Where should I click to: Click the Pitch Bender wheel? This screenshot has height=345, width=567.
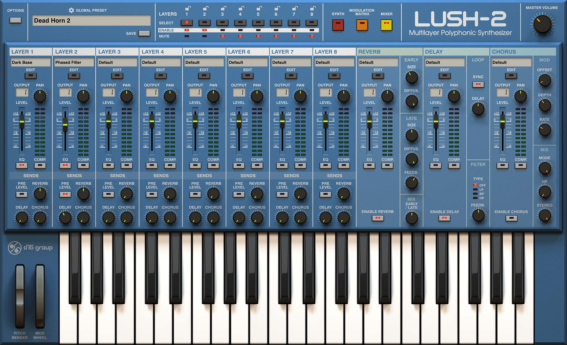click(20, 296)
